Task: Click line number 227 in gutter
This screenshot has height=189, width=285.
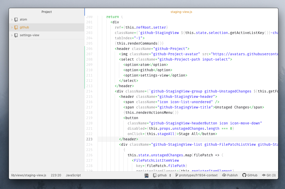Action: point(89,161)
